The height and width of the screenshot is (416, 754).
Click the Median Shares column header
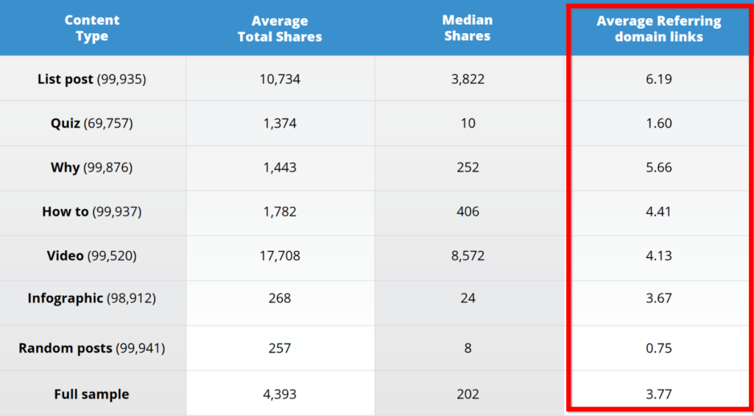tap(468, 28)
